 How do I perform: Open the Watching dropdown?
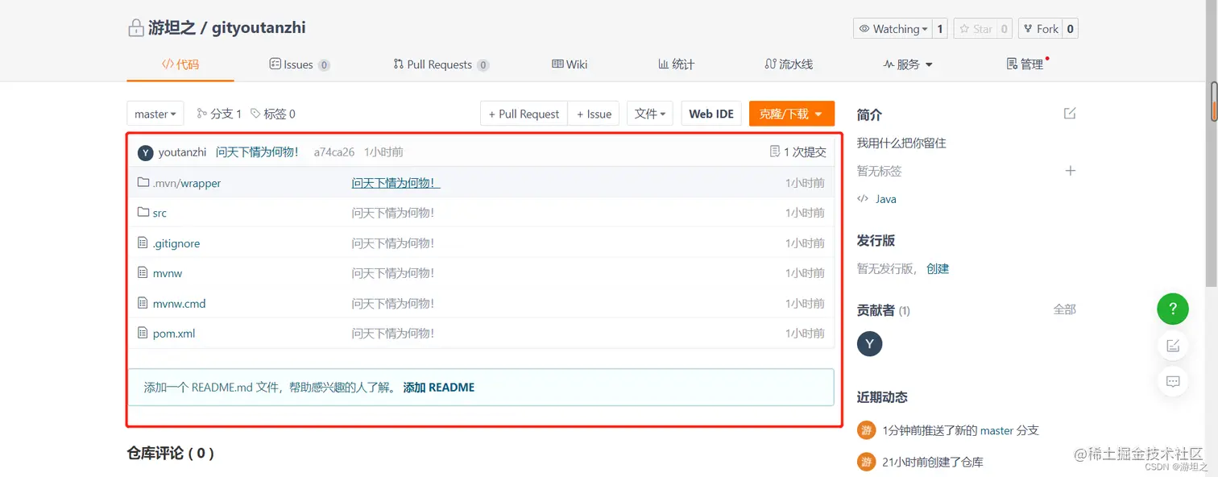coord(893,29)
